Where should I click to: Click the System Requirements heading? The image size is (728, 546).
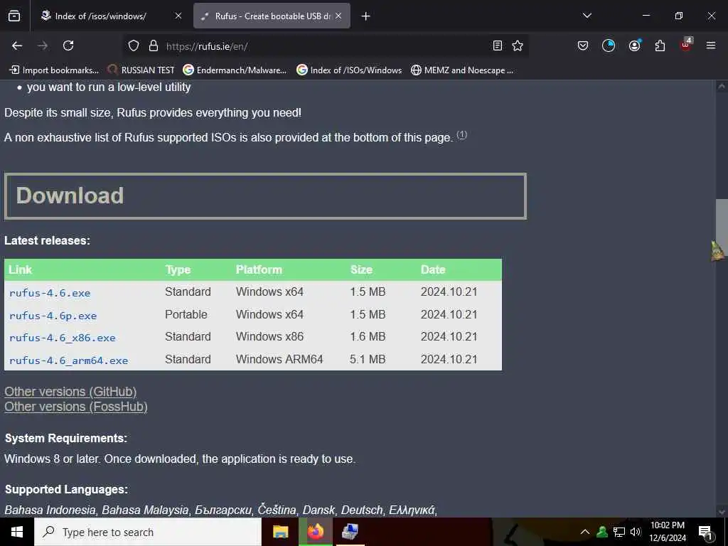click(66, 438)
